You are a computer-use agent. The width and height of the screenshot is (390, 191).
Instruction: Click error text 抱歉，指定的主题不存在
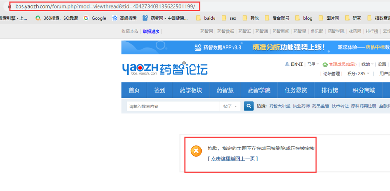(x=261, y=149)
